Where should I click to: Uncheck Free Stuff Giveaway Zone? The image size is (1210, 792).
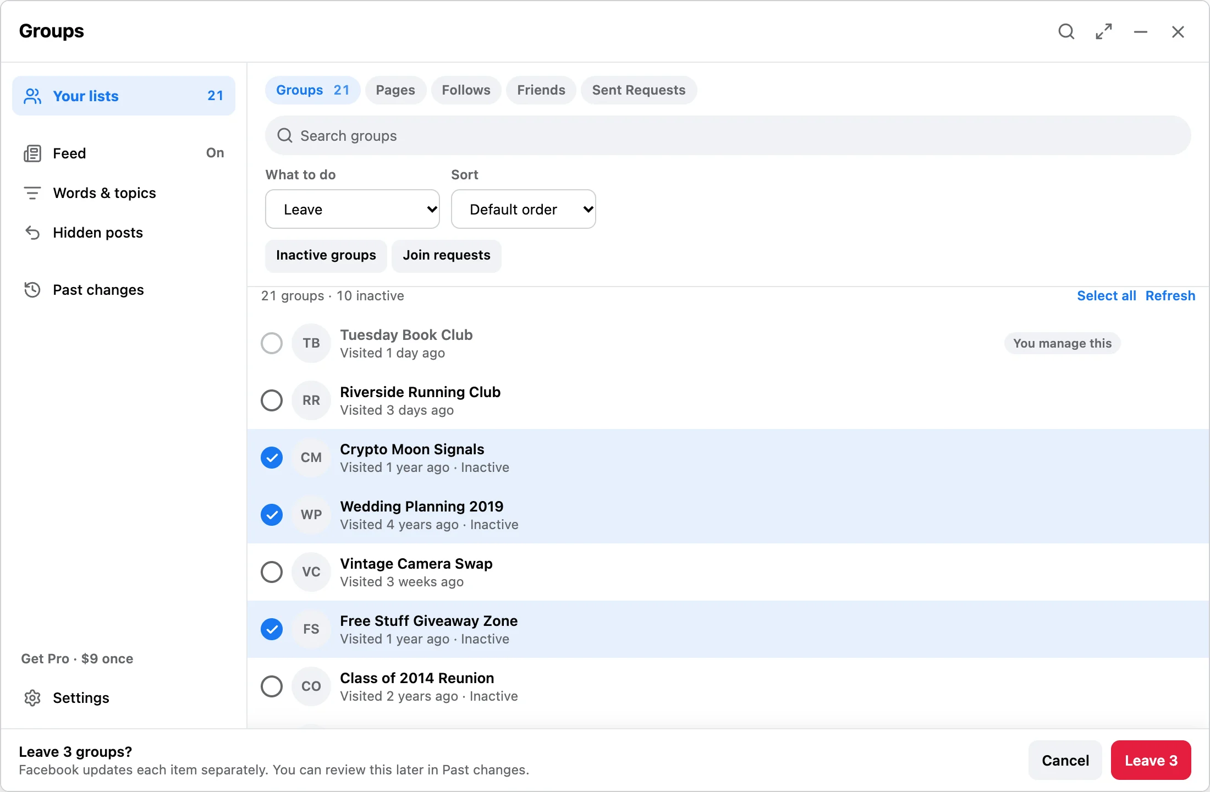(x=272, y=629)
